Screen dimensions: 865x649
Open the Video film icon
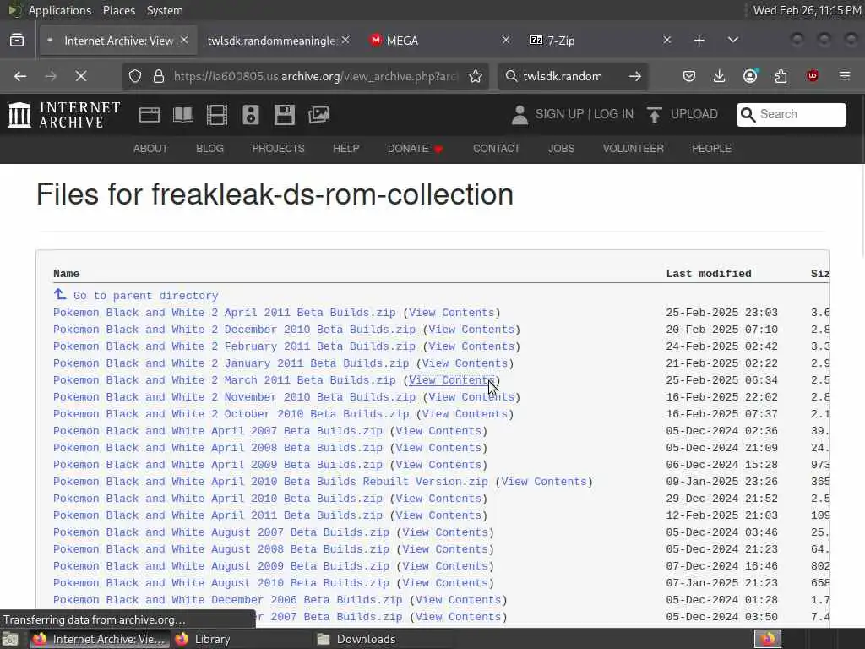coord(217,115)
